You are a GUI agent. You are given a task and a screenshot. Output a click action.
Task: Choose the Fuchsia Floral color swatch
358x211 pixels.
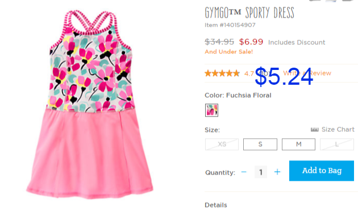click(x=211, y=110)
